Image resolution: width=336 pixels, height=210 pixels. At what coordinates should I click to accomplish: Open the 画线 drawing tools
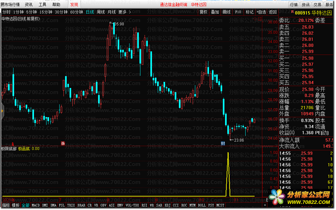coord(226,12)
